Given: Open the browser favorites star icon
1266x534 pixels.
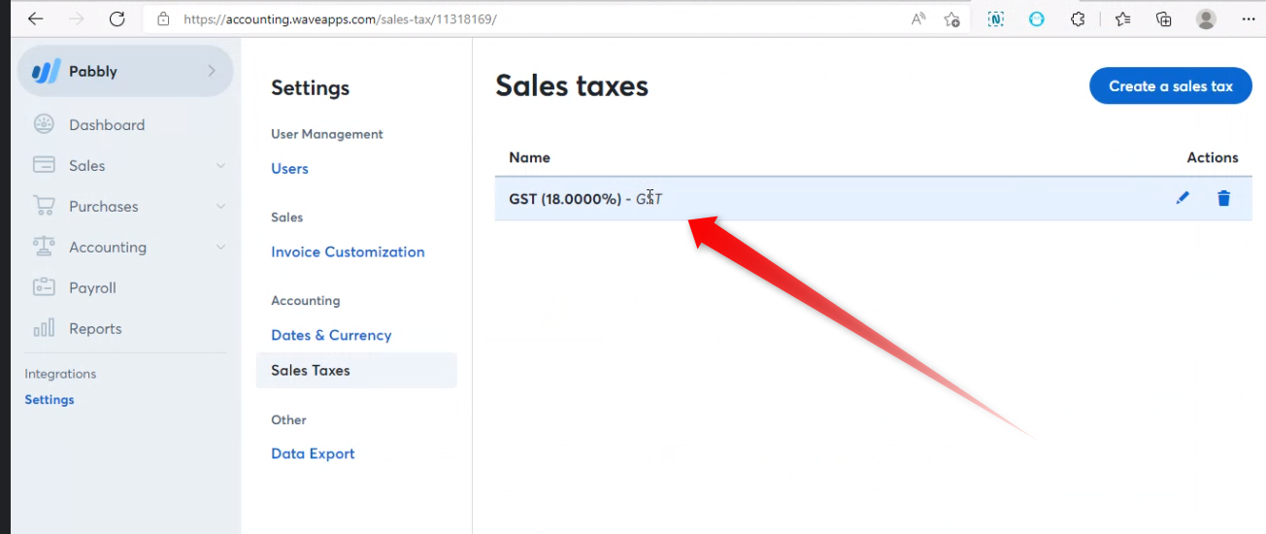Looking at the screenshot, I should click(1122, 18).
